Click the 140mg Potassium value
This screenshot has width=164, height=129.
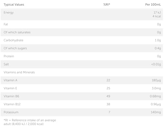[x=156, y=112]
